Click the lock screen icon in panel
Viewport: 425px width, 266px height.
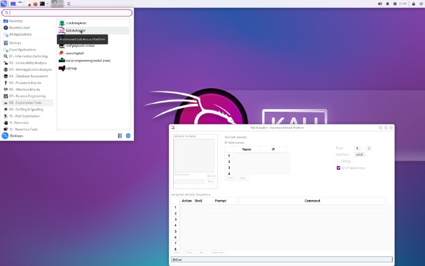click(x=413, y=4)
